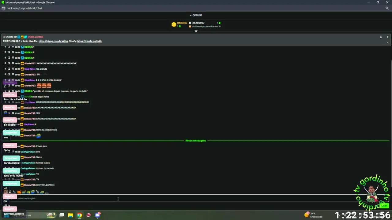Viewport: 392px width, 220px height.
Task: Unpin the pinned message using the pin icon
Action: (381, 37)
